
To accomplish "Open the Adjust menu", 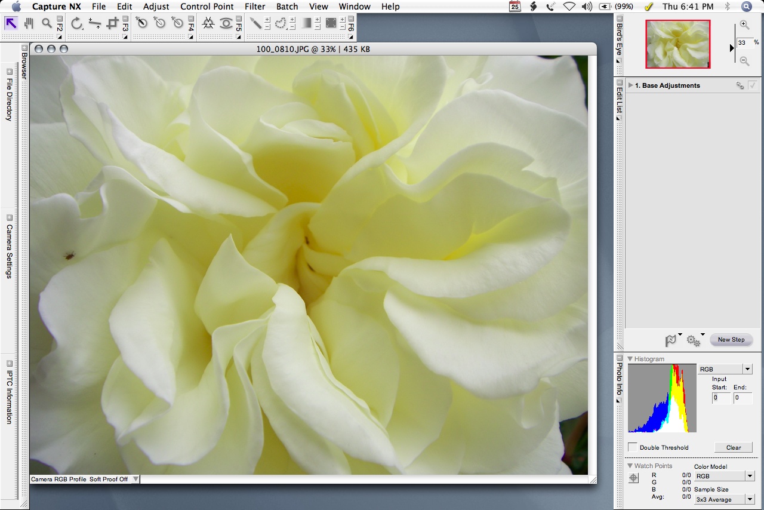I will pos(156,7).
